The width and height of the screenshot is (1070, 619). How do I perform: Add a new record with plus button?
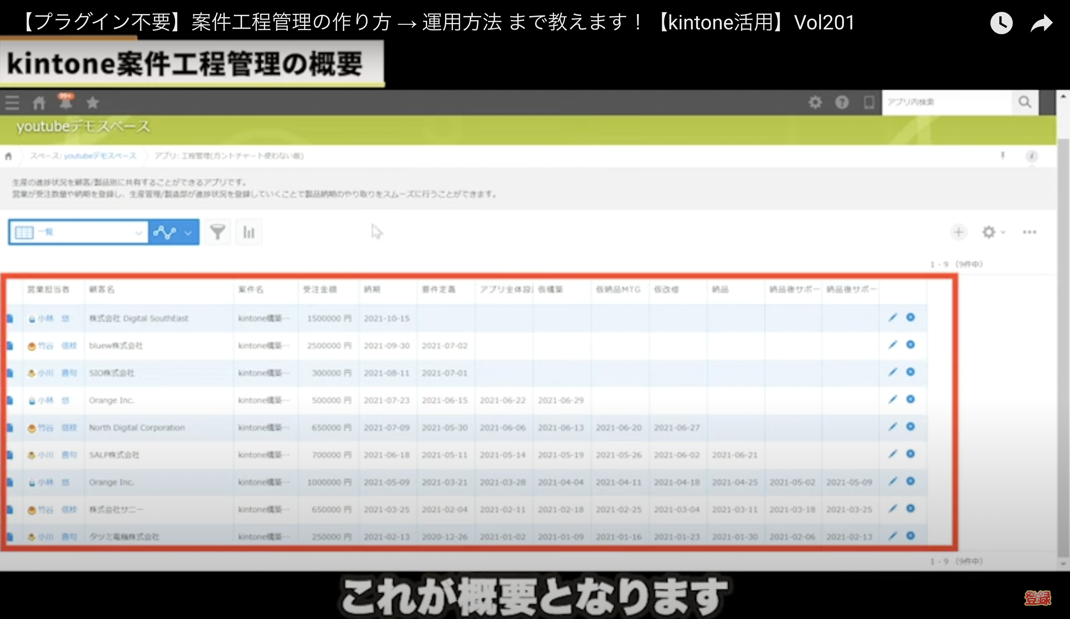(958, 232)
